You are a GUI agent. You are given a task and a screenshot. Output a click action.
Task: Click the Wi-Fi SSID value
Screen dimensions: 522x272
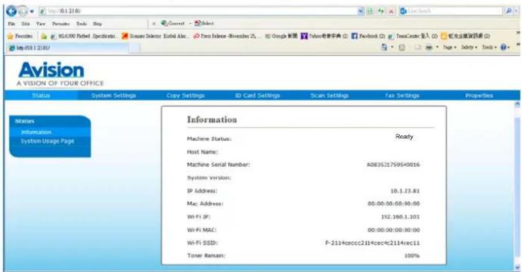[x=373, y=243]
